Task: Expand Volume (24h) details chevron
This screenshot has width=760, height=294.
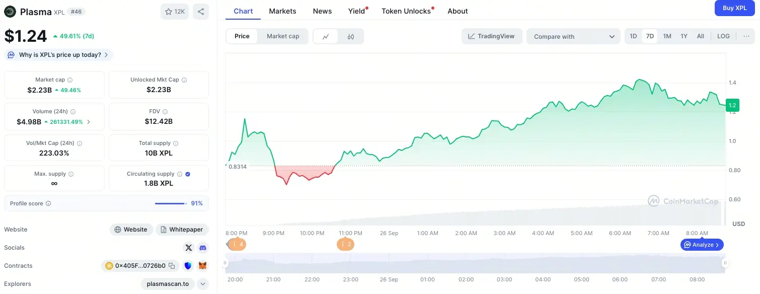Action: pyautogui.click(x=89, y=122)
